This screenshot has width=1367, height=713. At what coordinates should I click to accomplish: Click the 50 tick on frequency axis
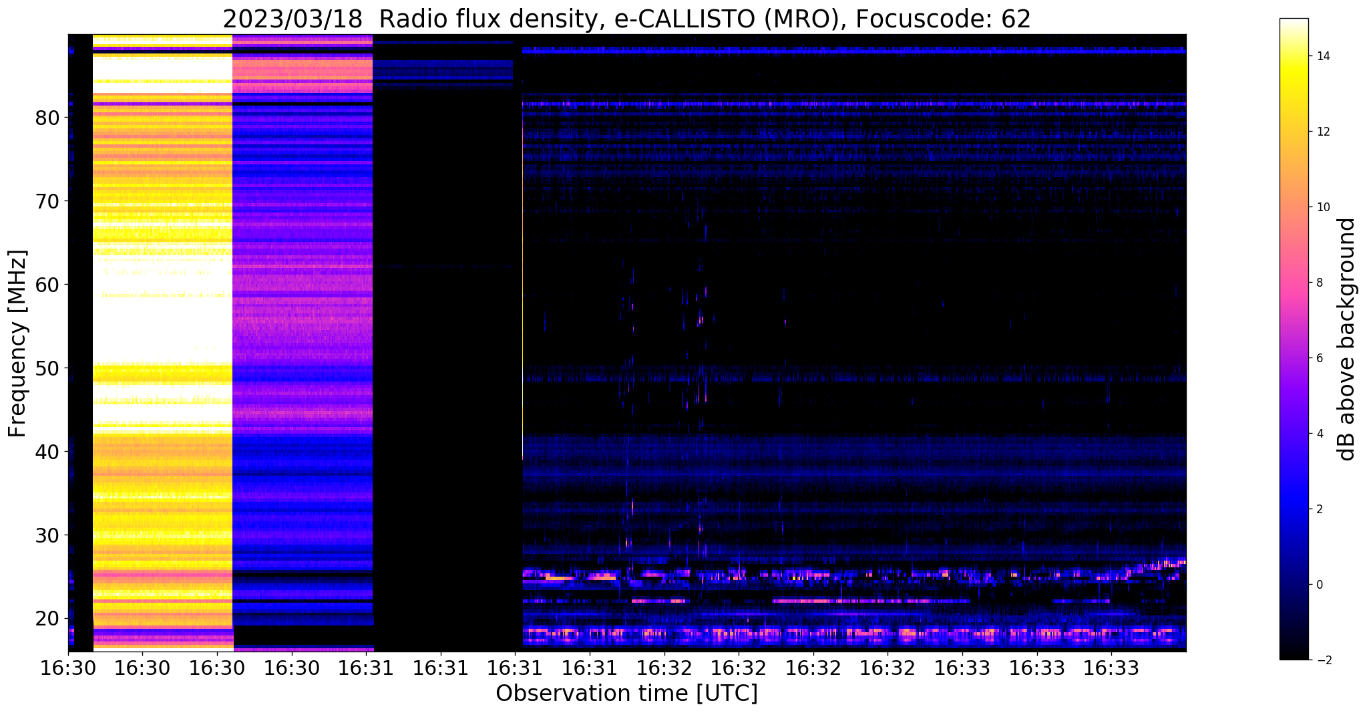[47, 368]
